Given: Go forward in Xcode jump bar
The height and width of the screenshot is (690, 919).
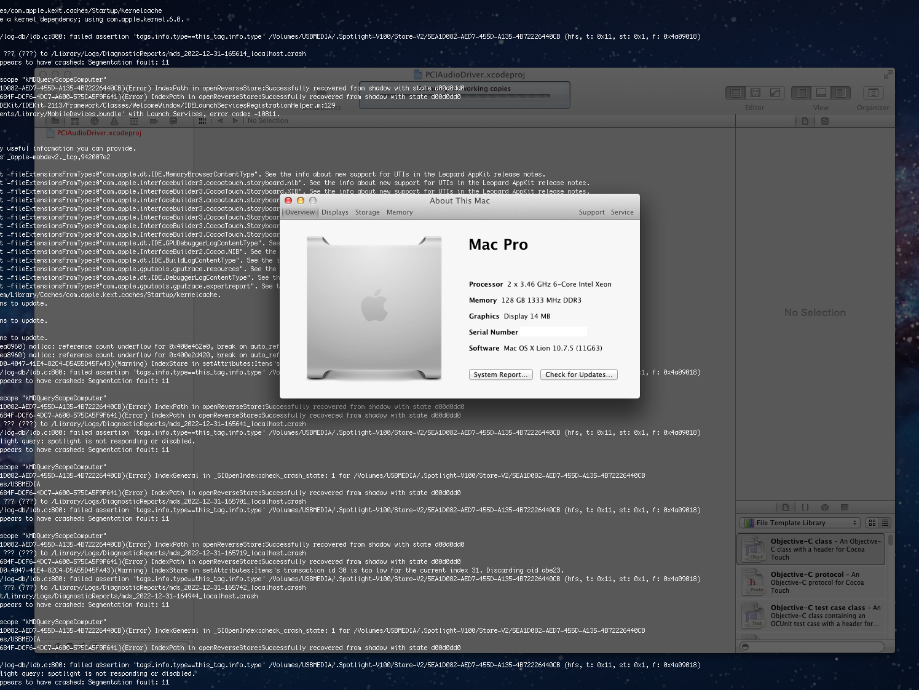Looking at the screenshot, I should pos(235,121).
